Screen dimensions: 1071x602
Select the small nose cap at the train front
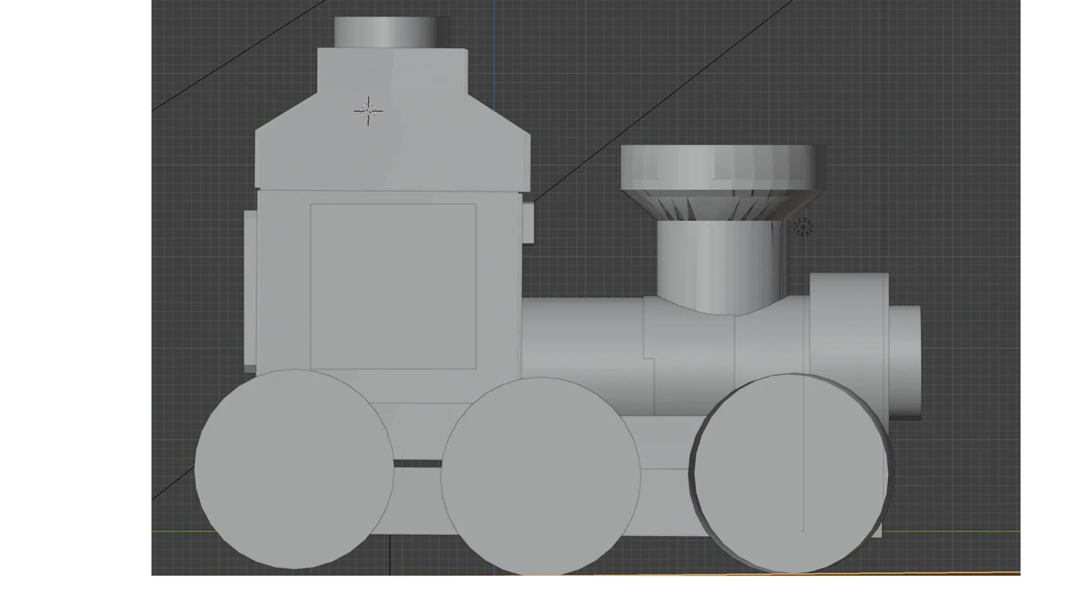[906, 361]
